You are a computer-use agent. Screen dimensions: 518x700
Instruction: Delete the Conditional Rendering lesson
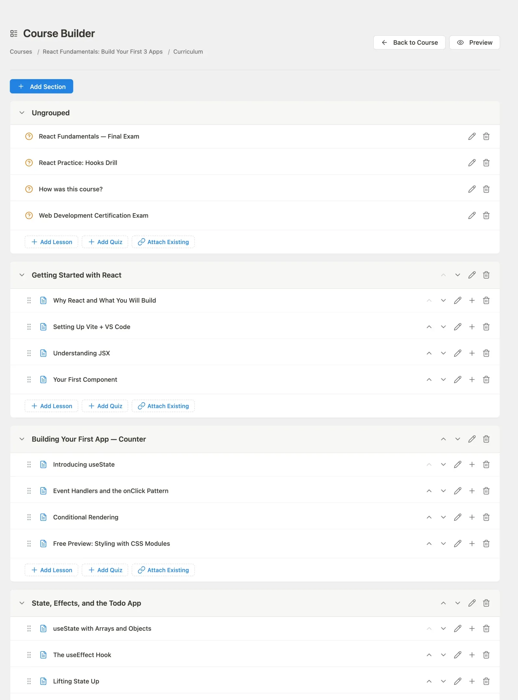point(486,517)
